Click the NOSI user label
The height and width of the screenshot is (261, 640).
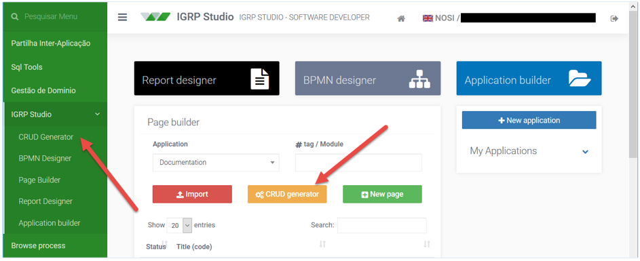(445, 18)
